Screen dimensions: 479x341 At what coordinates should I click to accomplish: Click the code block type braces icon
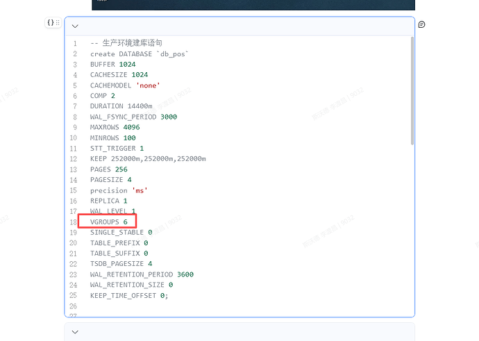pos(50,23)
